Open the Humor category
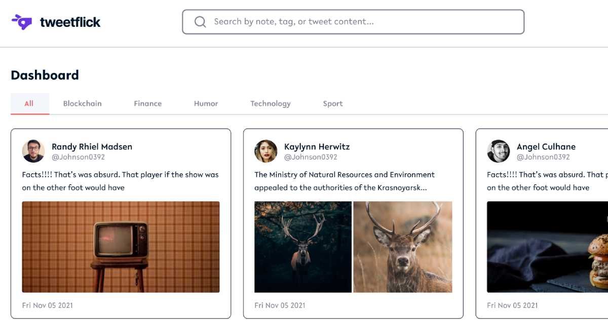The height and width of the screenshot is (322, 608). pyautogui.click(x=205, y=103)
